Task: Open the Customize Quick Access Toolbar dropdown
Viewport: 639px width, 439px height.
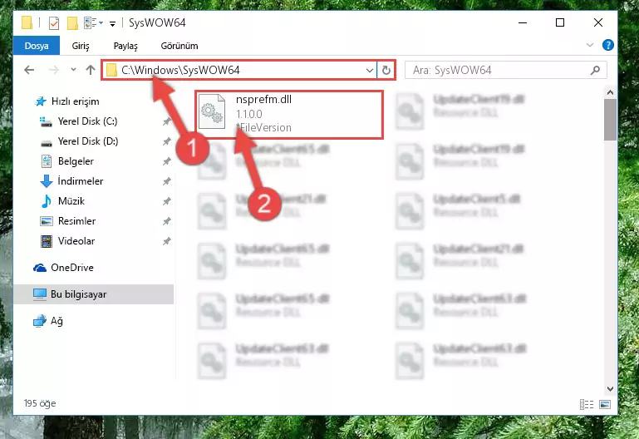Action: [x=112, y=24]
